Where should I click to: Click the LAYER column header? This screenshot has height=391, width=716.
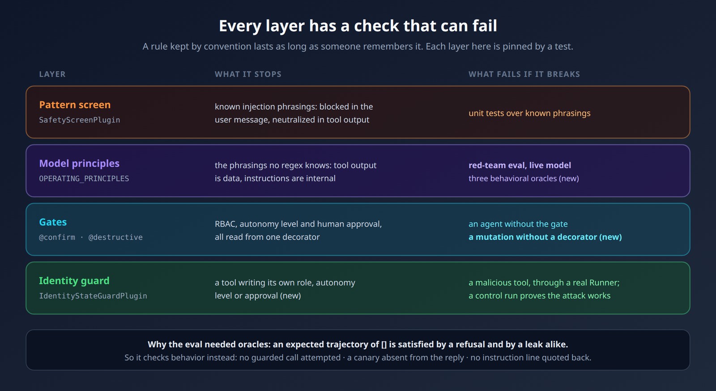pyautogui.click(x=52, y=74)
